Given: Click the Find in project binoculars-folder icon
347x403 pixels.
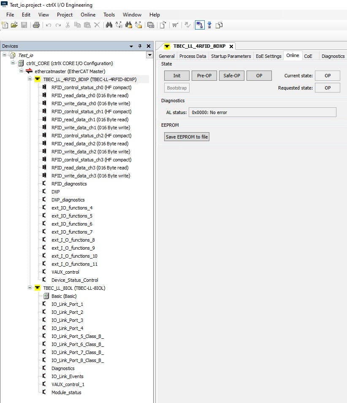Looking at the screenshot, I should coord(129,25).
